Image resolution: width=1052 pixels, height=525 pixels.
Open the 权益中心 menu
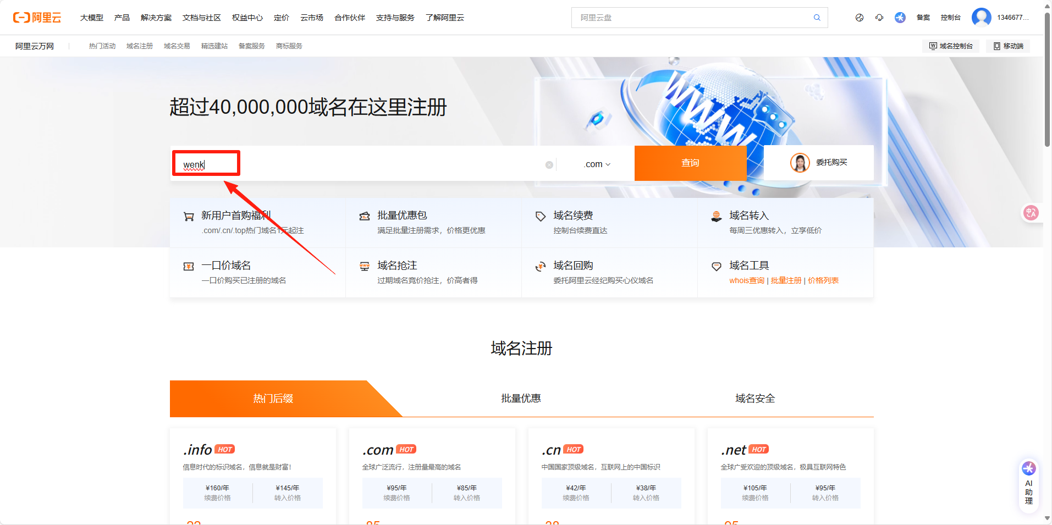pyautogui.click(x=247, y=18)
